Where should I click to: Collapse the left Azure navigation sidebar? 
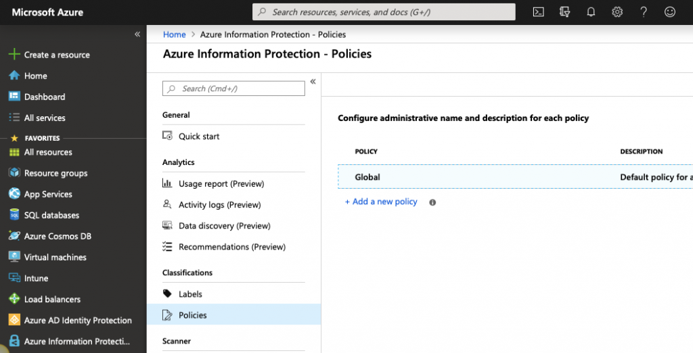pos(137,34)
